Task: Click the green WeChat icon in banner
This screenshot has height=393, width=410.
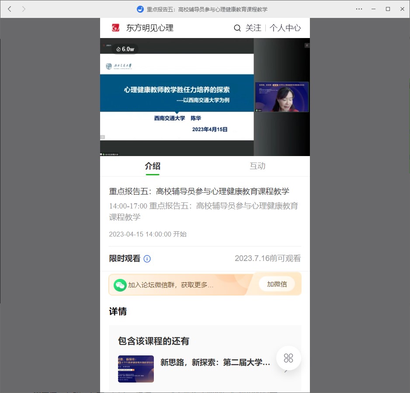Action: coord(120,285)
